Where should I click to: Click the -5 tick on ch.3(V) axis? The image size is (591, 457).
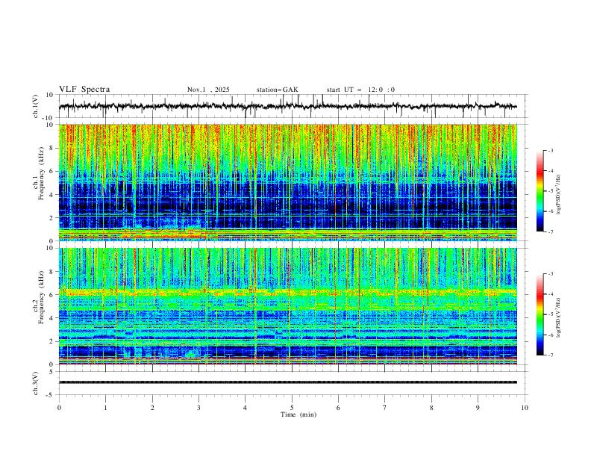click(x=51, y=395)
